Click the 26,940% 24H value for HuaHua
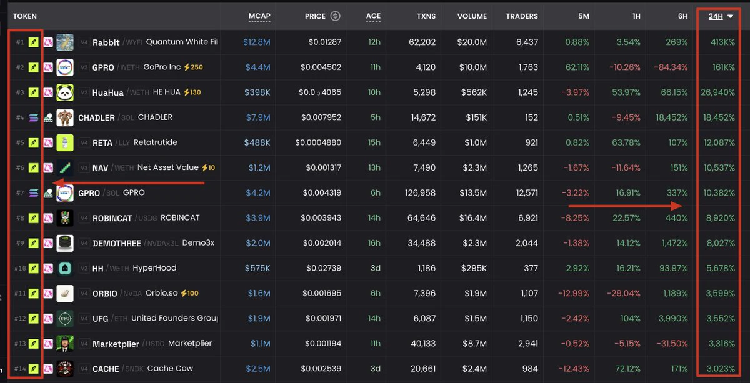 (717, 92)
